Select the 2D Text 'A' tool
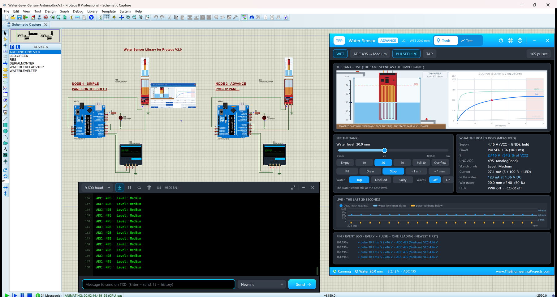The image size is (557, 297). coord(5,149)
